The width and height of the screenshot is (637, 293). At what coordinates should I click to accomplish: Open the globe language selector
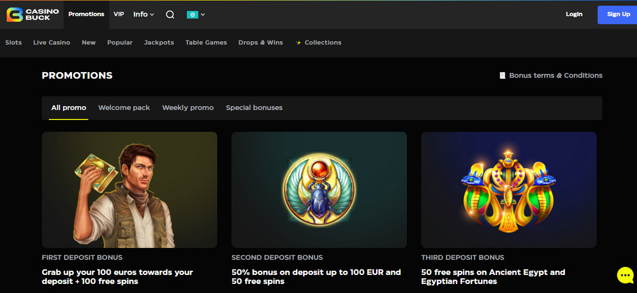[196, 15]
